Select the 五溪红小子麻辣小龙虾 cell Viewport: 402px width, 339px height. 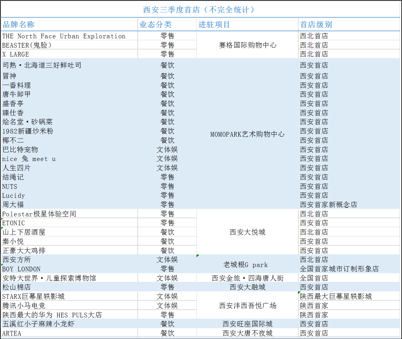[69, 324]
